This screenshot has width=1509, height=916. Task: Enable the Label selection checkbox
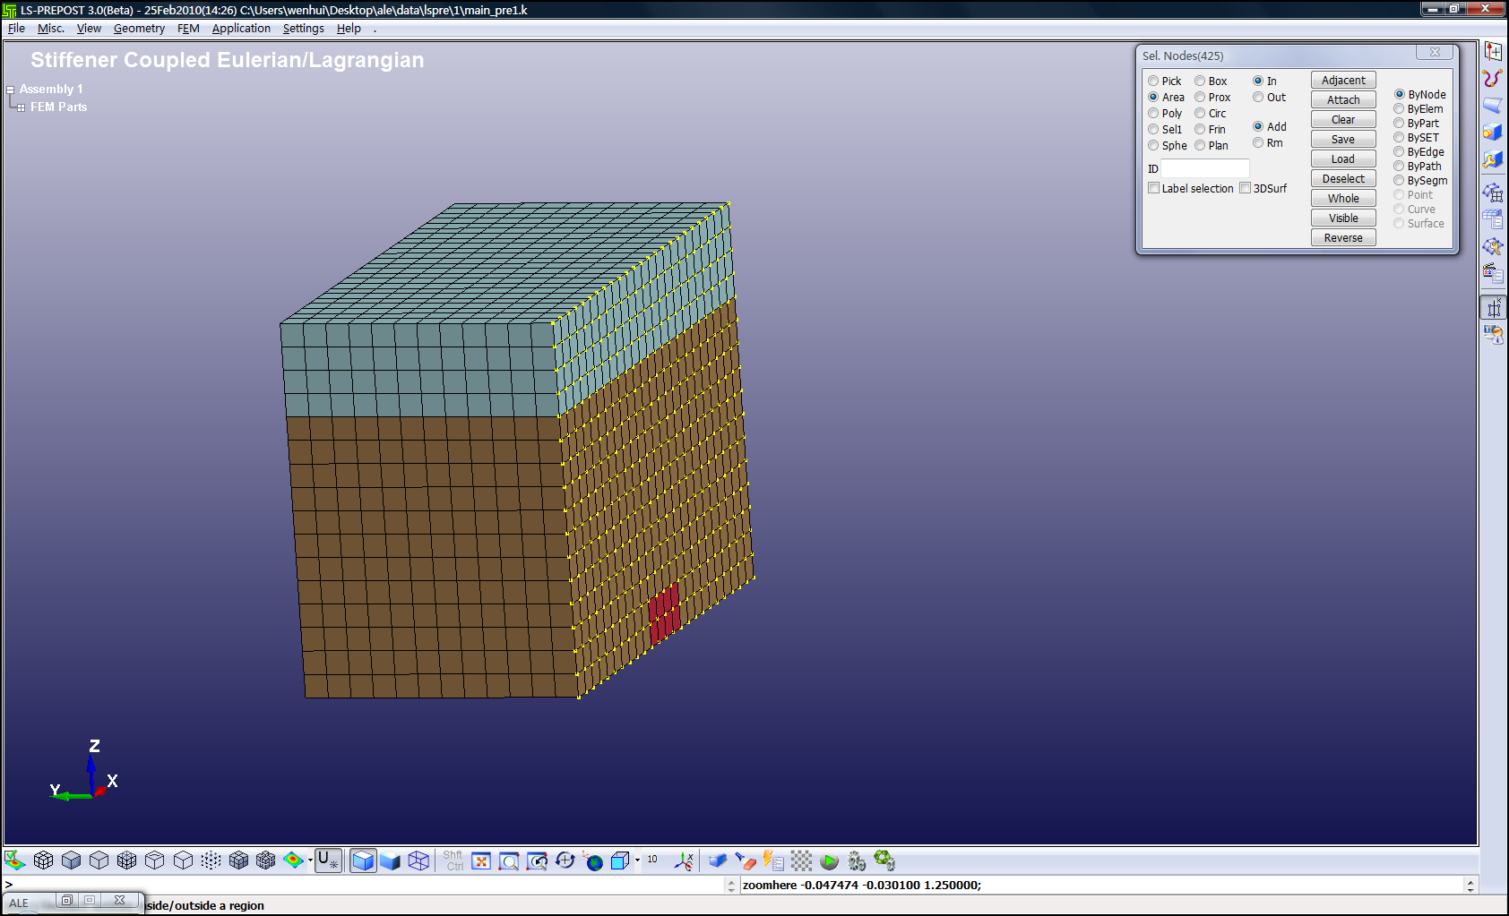point(1154,188)
